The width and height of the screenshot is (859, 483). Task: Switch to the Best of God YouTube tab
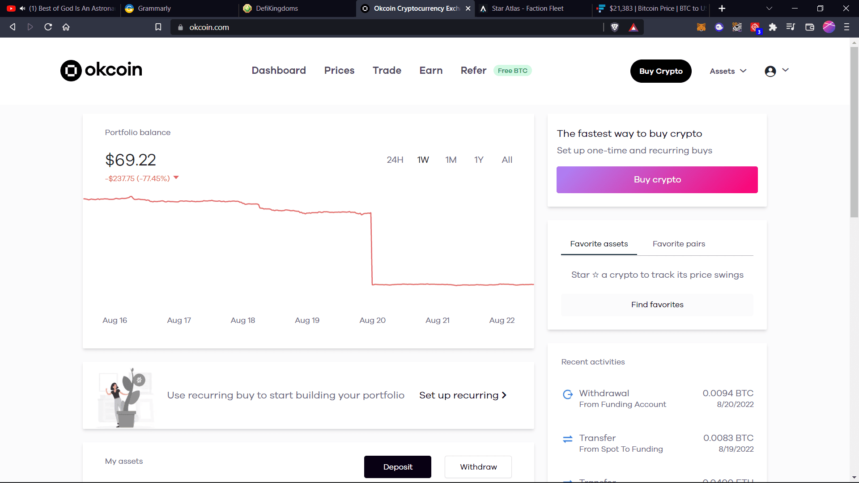click(60, 8)
